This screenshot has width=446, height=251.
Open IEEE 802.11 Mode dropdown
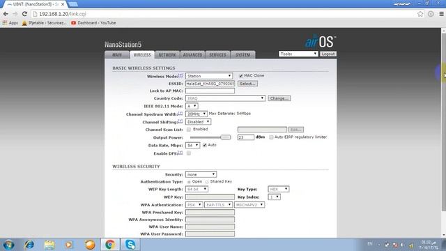click(192, 106)
